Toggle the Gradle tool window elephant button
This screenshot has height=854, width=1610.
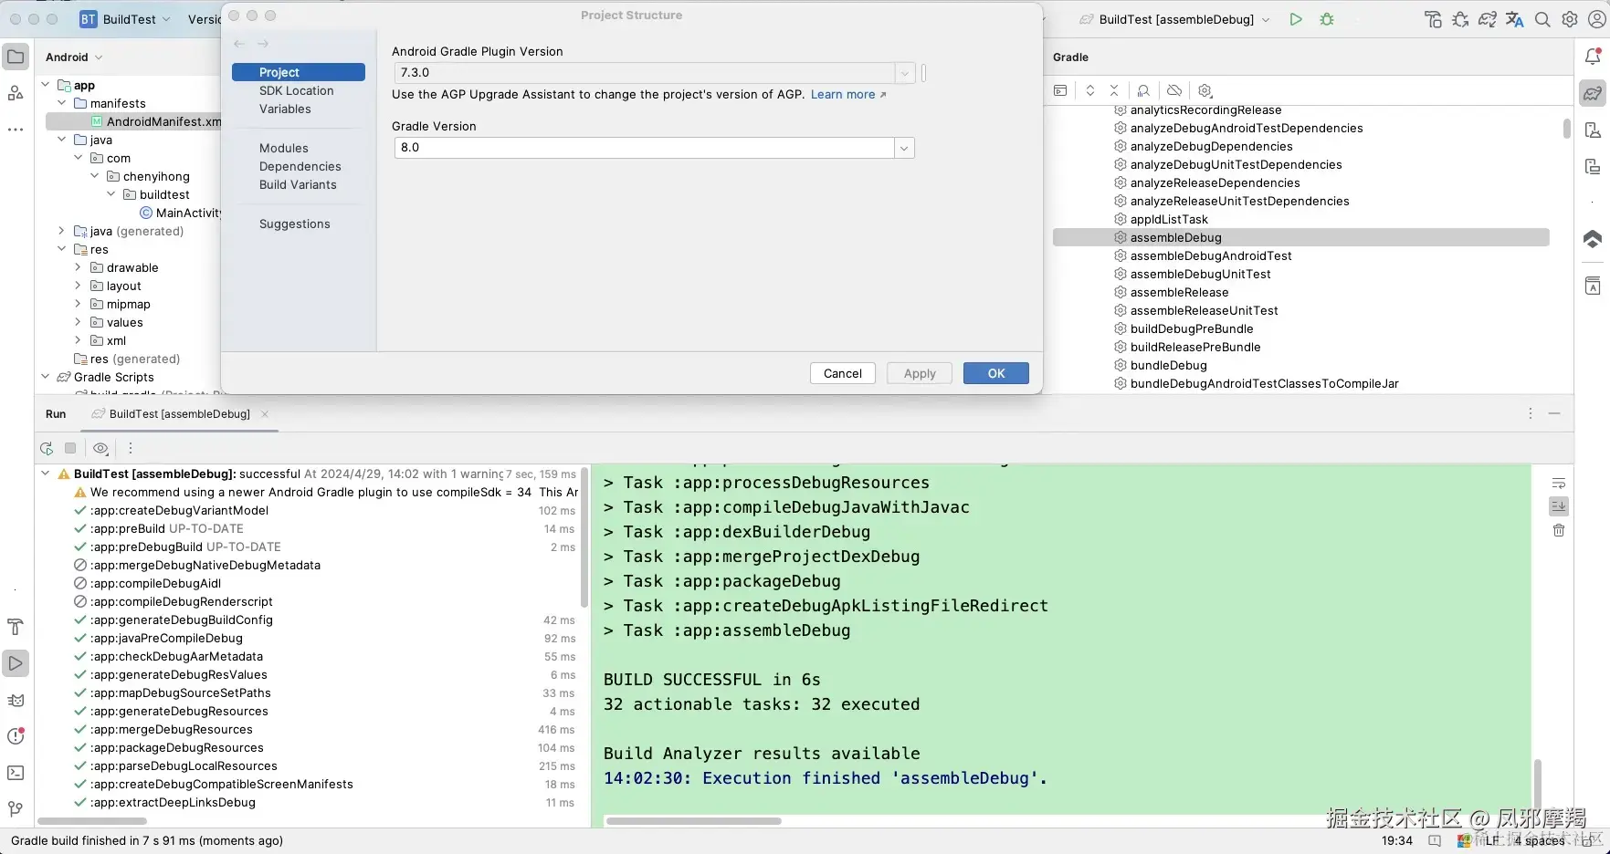[x=1593, y=93]
